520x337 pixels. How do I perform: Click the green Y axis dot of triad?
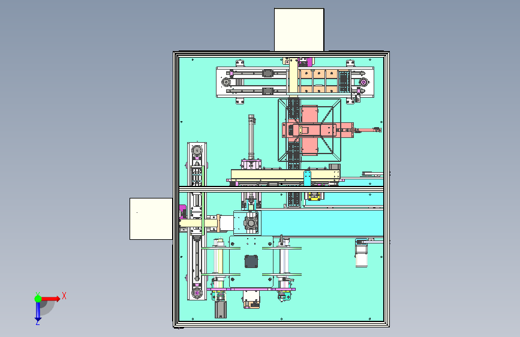38,299
